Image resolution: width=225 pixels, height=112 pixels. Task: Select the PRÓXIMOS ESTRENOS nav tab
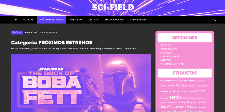click(51, 20)
